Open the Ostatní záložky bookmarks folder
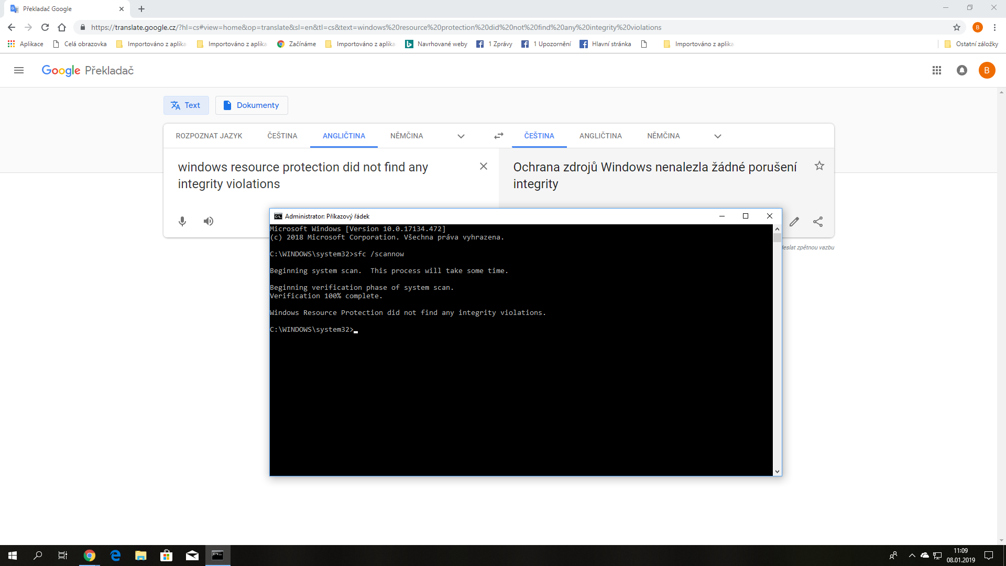Viewport: 1006px width, 566px height. pos(971,44)
